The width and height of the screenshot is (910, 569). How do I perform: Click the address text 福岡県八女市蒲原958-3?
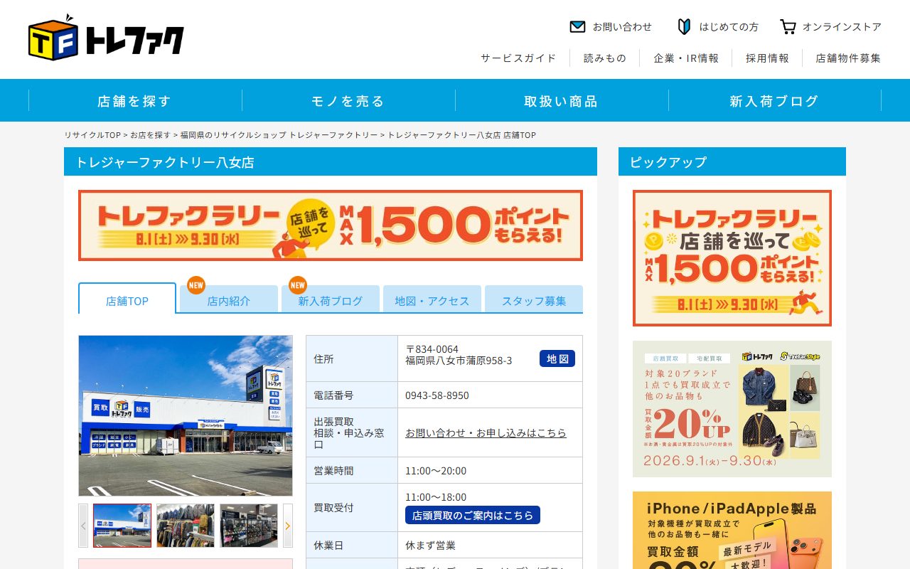(x=459, y=361)
